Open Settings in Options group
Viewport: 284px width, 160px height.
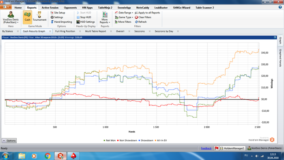click(x=57, y=17)
